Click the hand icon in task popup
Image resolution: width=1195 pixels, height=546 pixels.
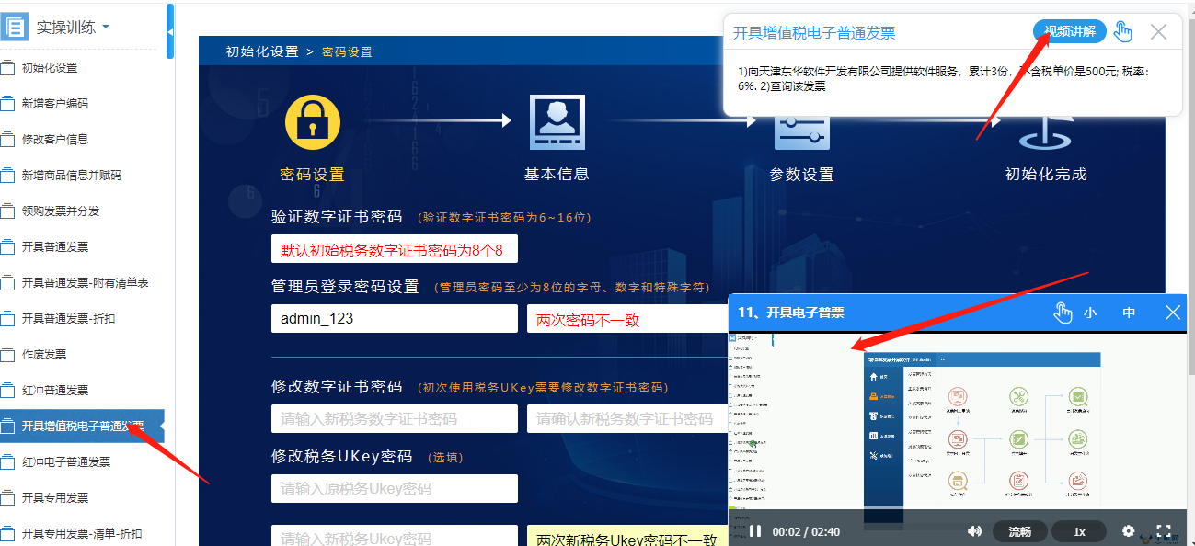pyautogui.click(x=1122, y=32)
